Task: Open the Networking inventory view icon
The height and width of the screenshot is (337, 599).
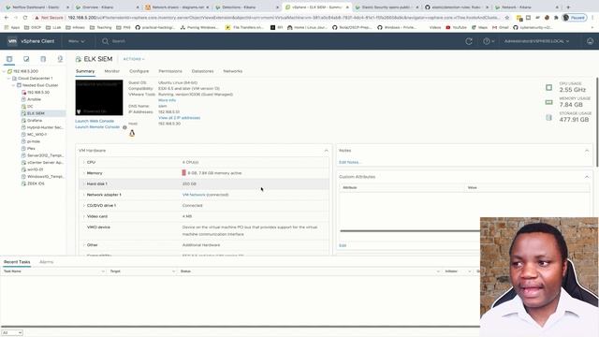Action: click(x=60, y=59)
